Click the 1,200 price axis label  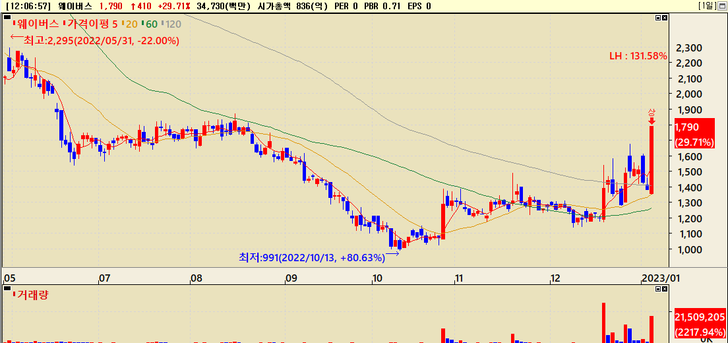coord(689,218)
